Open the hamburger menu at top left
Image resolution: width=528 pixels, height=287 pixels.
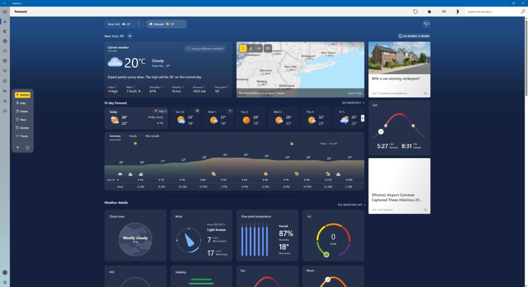click(4, 11)
